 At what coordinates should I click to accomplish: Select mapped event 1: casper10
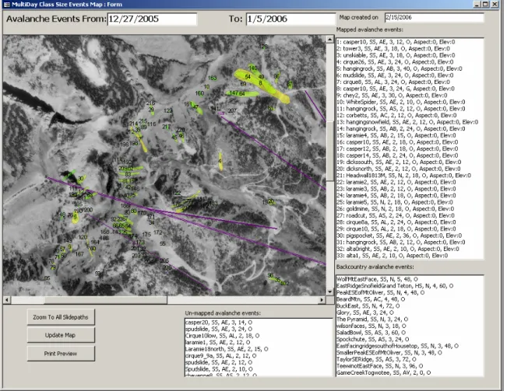(x=396, y=42)
